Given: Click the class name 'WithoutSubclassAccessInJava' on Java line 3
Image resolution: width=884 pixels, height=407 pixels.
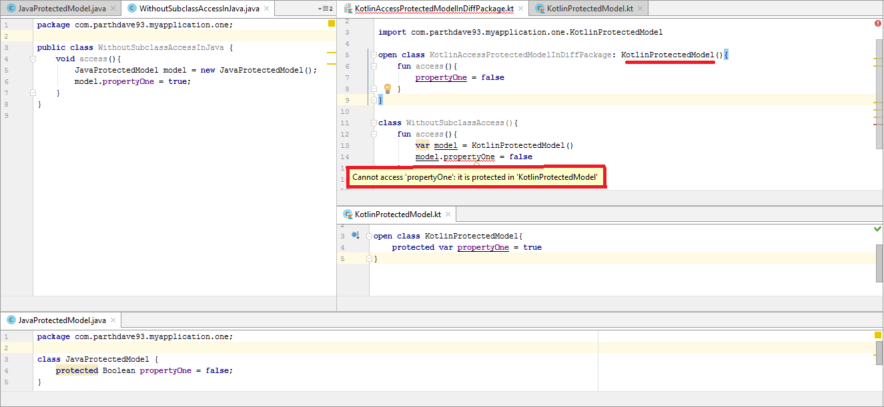Looking at the screenshot, I should [161, 47].
